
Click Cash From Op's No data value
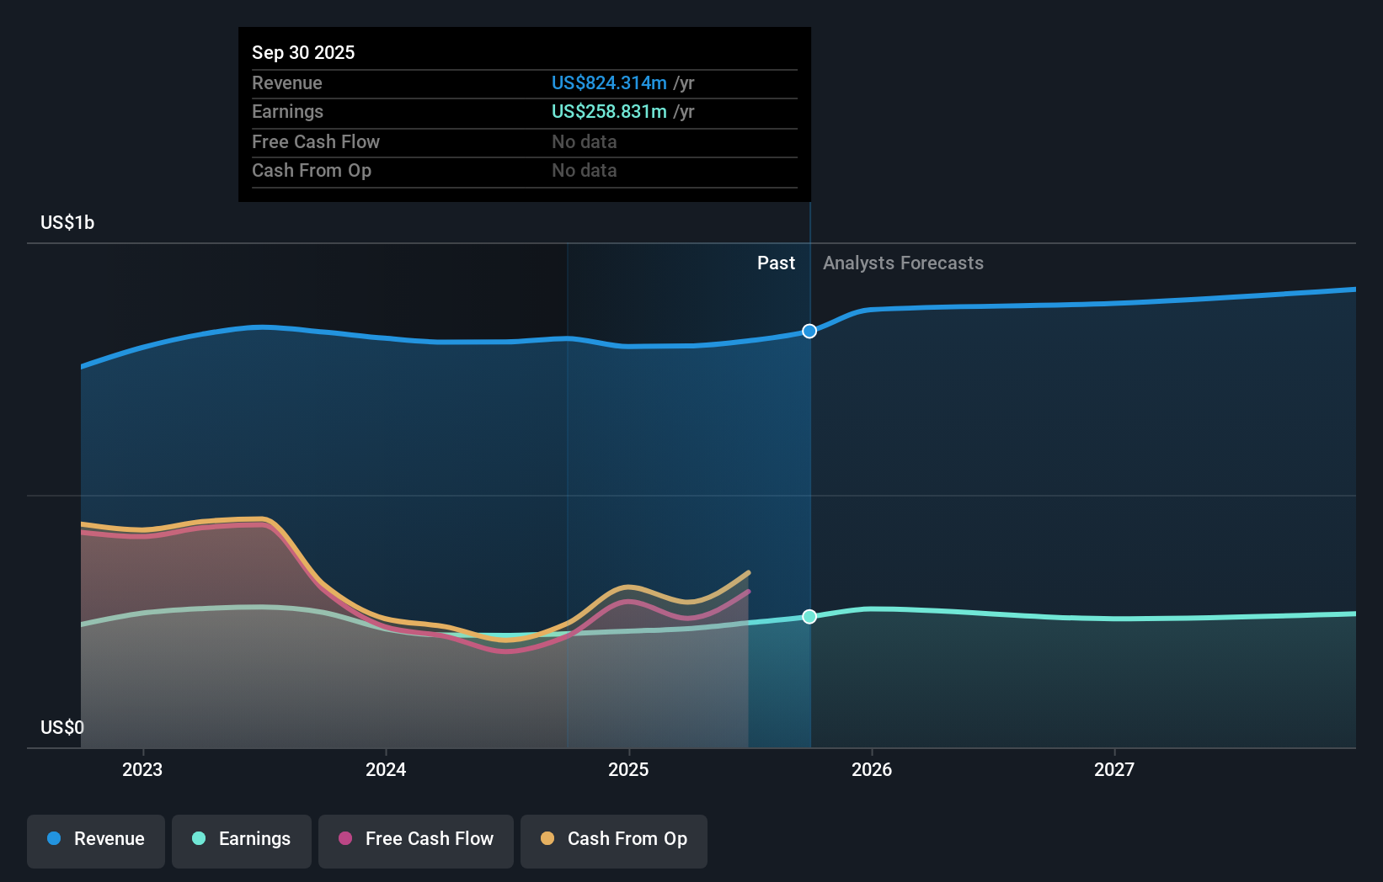[585, 170]
